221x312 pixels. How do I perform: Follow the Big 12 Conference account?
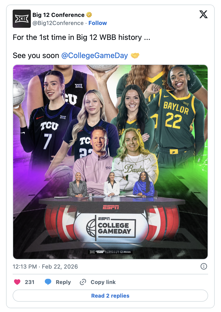(x=98, y=23)
